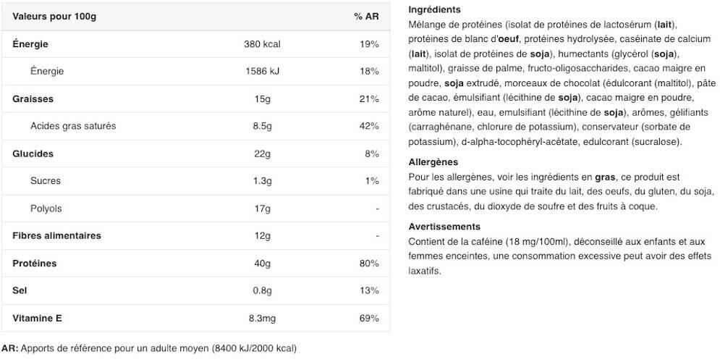Select the Acides gras saturés row

point(196,126)
